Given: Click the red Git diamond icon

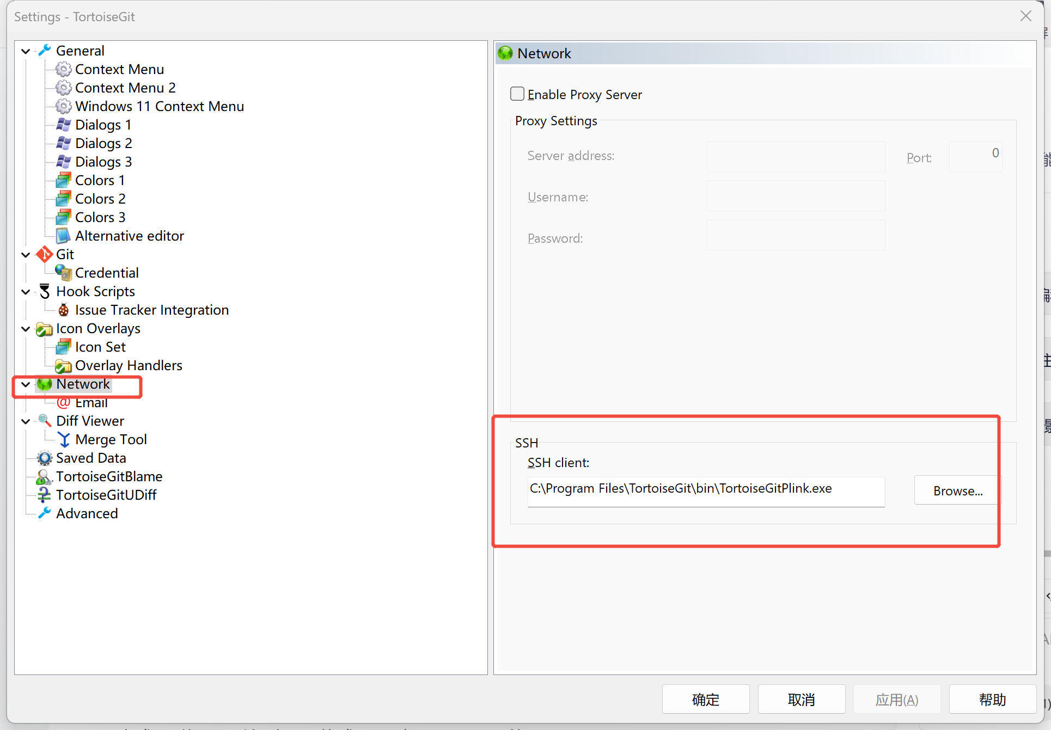Looking at the screenshot, I should pyautogui.click(x=45, y=254).
